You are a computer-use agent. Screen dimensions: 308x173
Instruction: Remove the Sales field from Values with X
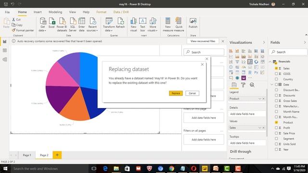tap(264, 128)
